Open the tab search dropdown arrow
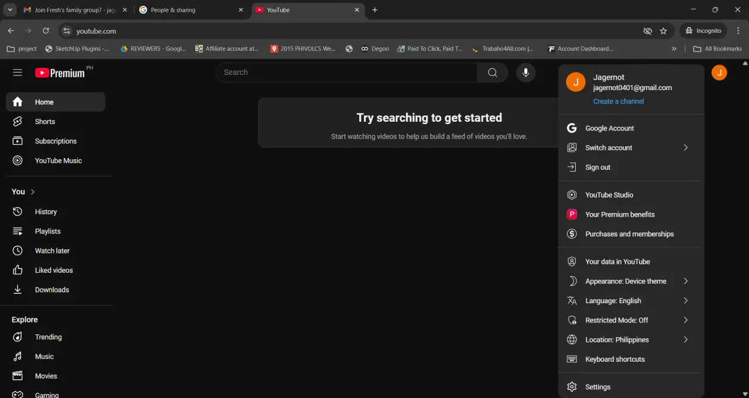The width and height of the screenshot is (749, 398). pyautogui.click(x=10, y=10)
